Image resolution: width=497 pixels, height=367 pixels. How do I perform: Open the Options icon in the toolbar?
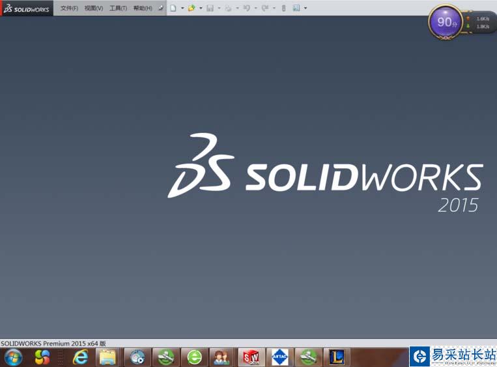[296, 8]
